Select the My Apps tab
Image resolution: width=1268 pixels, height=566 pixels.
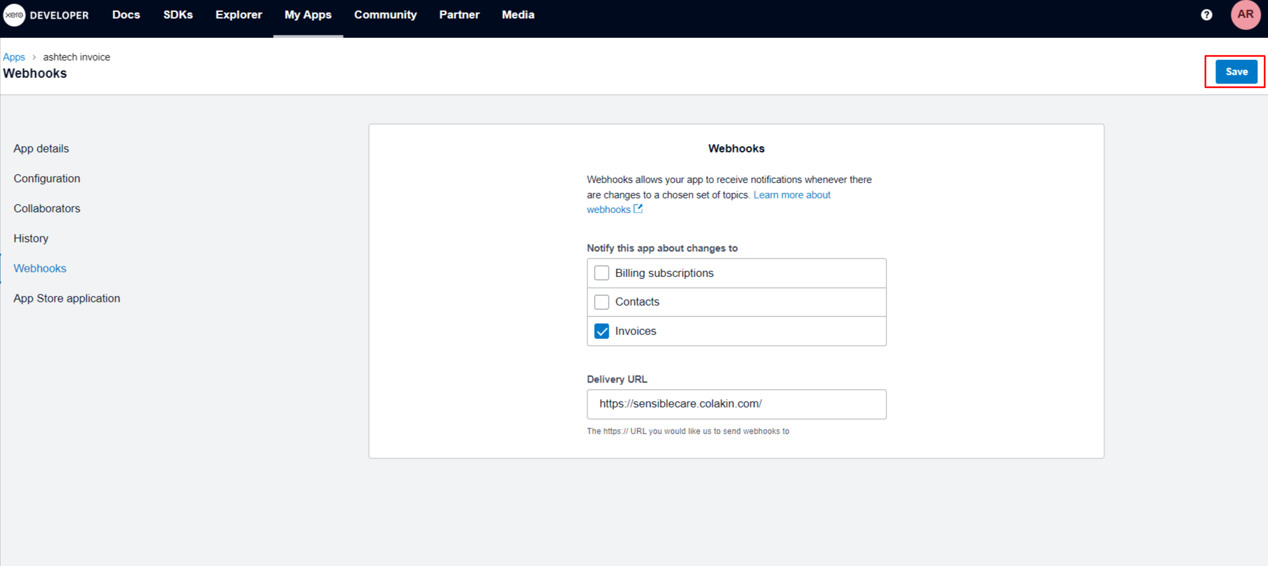click(x=308, y=15)
